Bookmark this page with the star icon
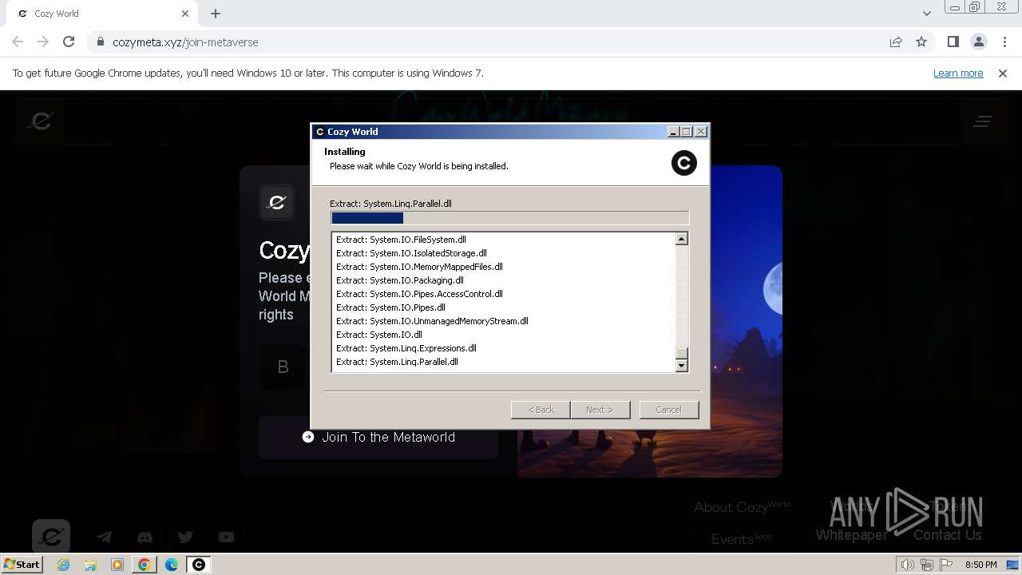The width and height of the screenshot is (1022, 575). [921, 42]
